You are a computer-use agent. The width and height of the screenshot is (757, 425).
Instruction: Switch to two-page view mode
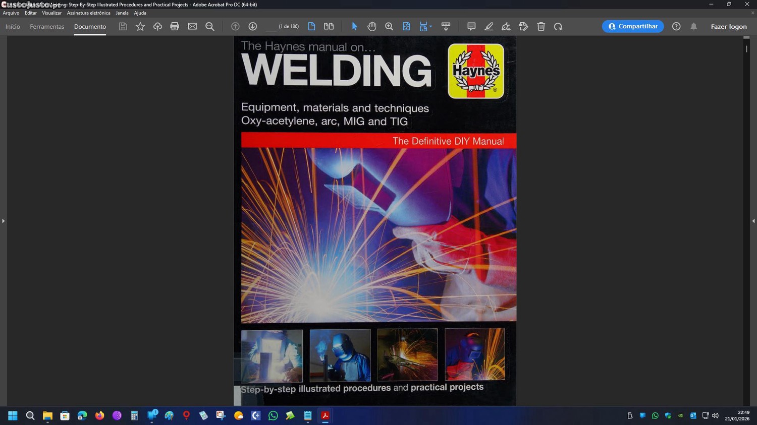[x=329, y=26]
